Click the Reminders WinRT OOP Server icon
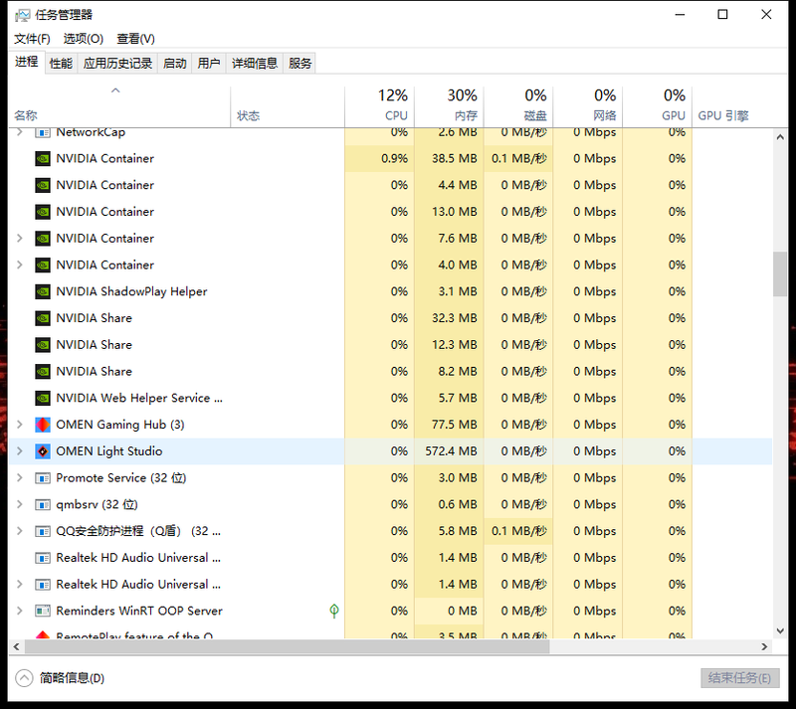Screen dimensions: 796x709 click(x=43, y=611)
